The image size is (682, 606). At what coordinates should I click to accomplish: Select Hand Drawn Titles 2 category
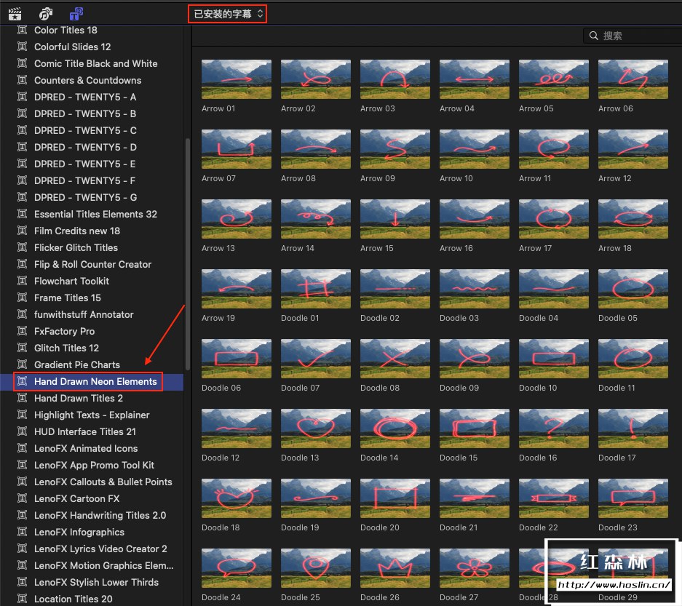point(79,398)
